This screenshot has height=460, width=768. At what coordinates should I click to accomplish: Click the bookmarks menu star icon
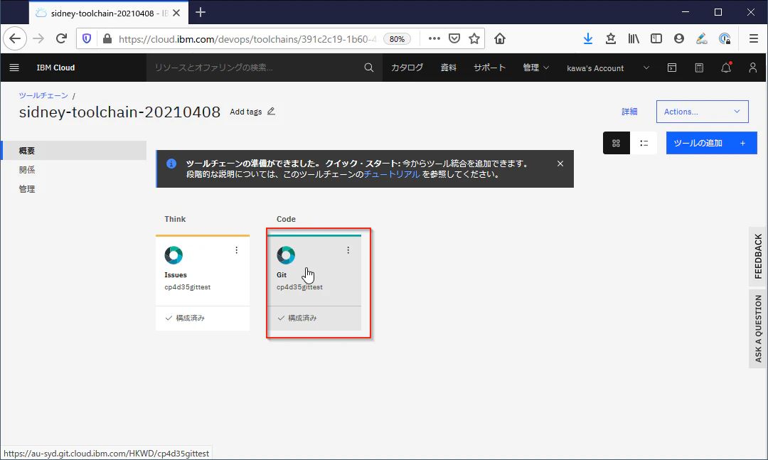[611, 38]
